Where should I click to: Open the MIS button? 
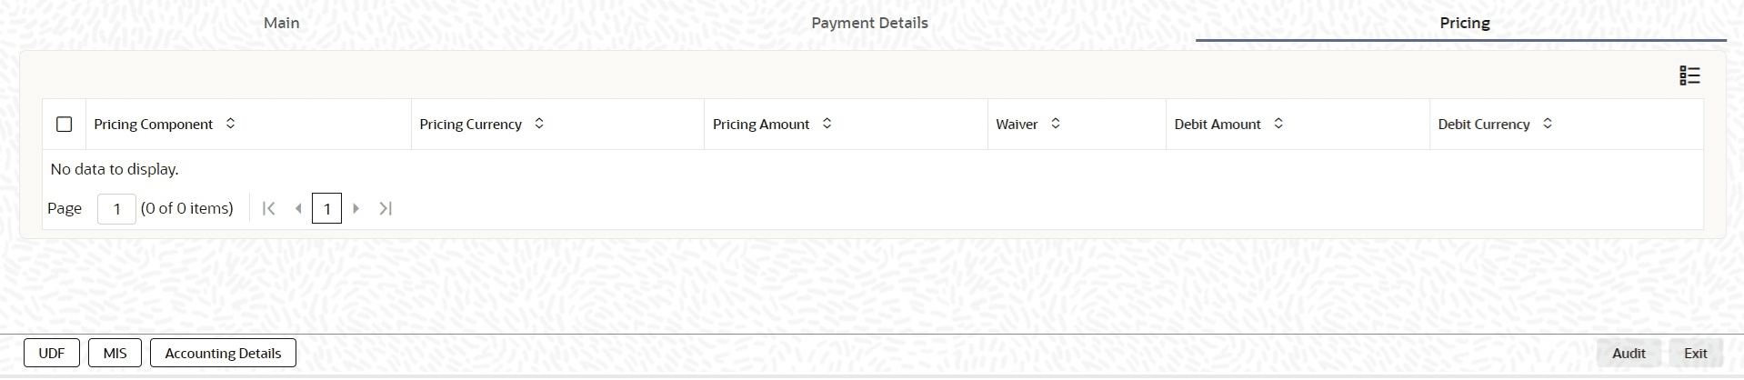(x=115, y=354)
